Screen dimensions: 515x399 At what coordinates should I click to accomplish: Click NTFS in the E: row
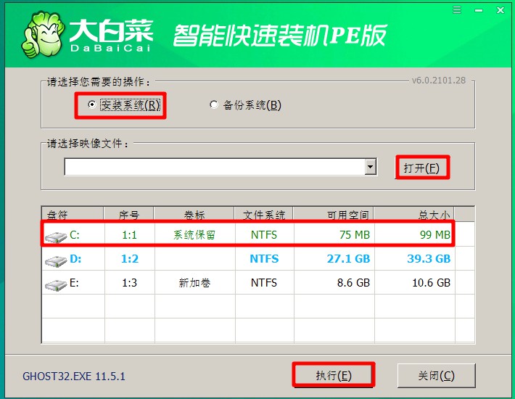point(264,283)
